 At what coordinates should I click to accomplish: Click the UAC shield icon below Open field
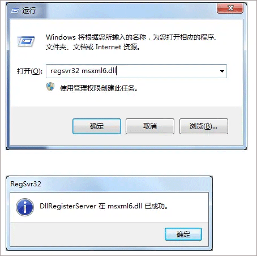point(50,87)
